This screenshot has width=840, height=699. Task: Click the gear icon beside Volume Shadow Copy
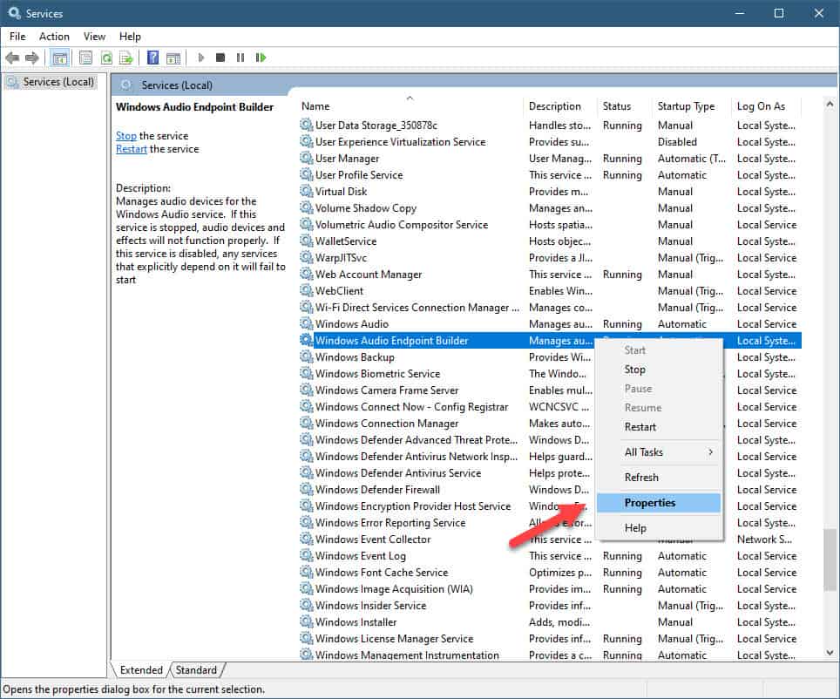tap(307, 208)
